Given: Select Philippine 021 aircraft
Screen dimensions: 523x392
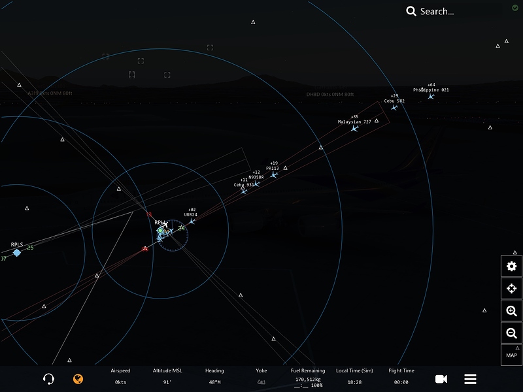Looking at the screenshot, I should click(431, 97).
